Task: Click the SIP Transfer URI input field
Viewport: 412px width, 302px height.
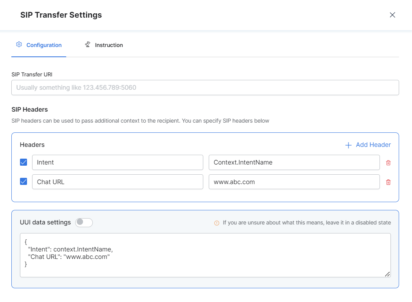Action: click(x=205, y=87)
